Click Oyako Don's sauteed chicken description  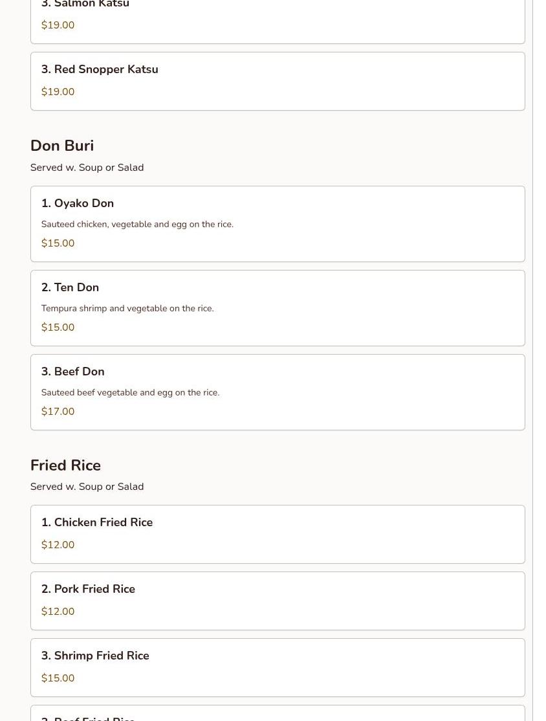137,224
